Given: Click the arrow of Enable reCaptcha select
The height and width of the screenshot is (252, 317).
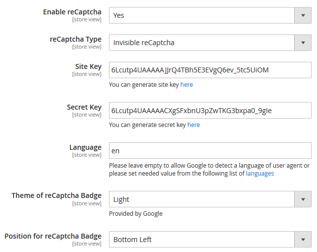Looking at the screenshot, I should [x=303, y=15].
